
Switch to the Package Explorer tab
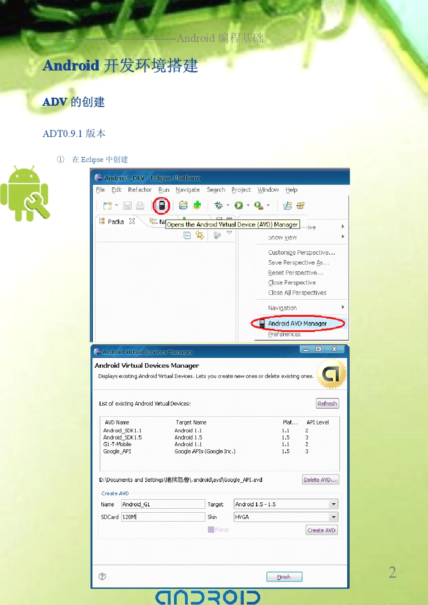pos(116,221)
